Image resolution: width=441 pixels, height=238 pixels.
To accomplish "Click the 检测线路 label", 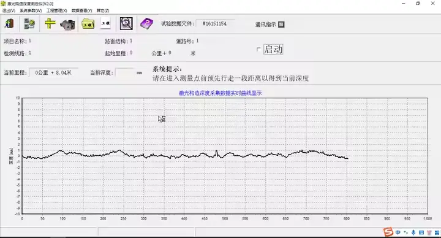I will (15, 53).
